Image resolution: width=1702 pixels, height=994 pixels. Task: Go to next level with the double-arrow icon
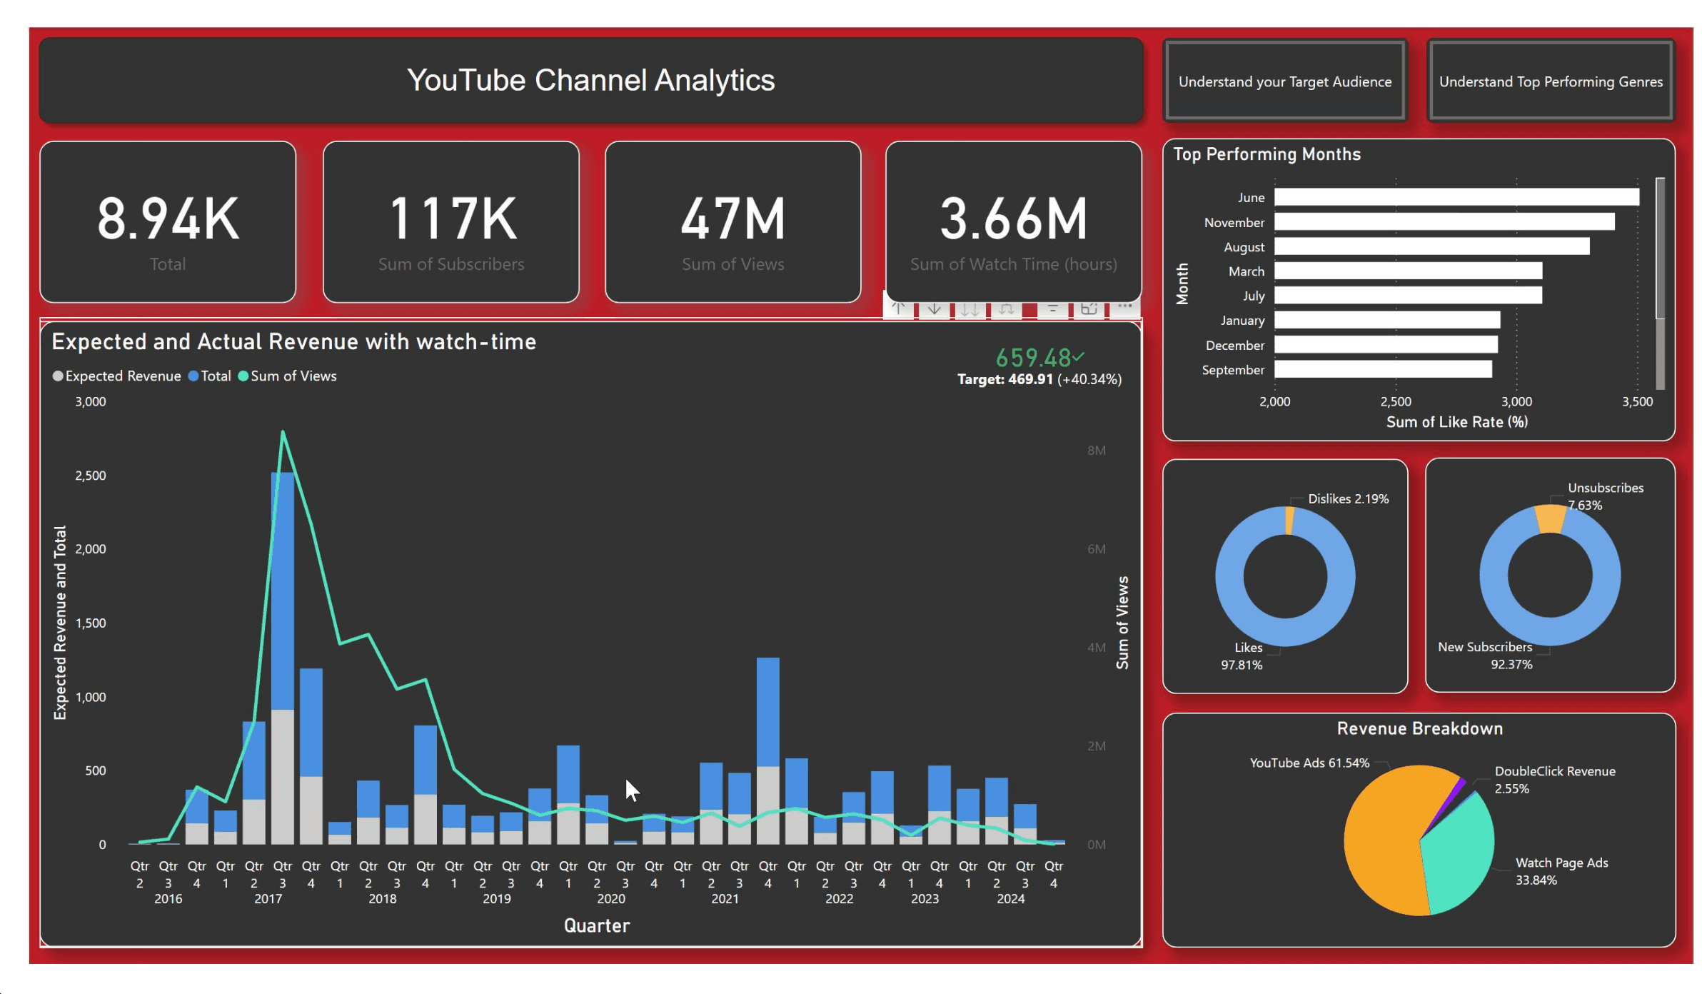click(x=970, y=309)
